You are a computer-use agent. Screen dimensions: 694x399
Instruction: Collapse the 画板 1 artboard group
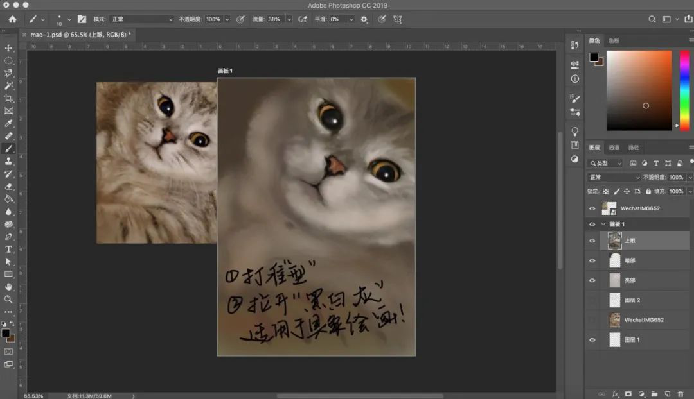click(603, 225)
